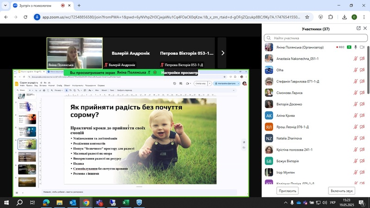Close the Участники panel
Viewport: 370px width, 208px height.
click(365, 28)
